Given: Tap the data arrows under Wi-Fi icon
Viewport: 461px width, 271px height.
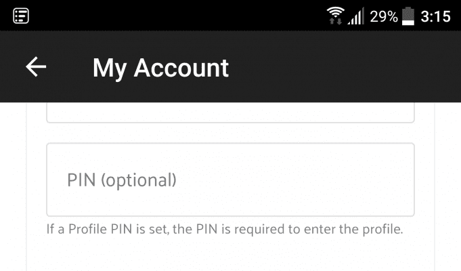Looking at the screenshot, I should (336, 21).
